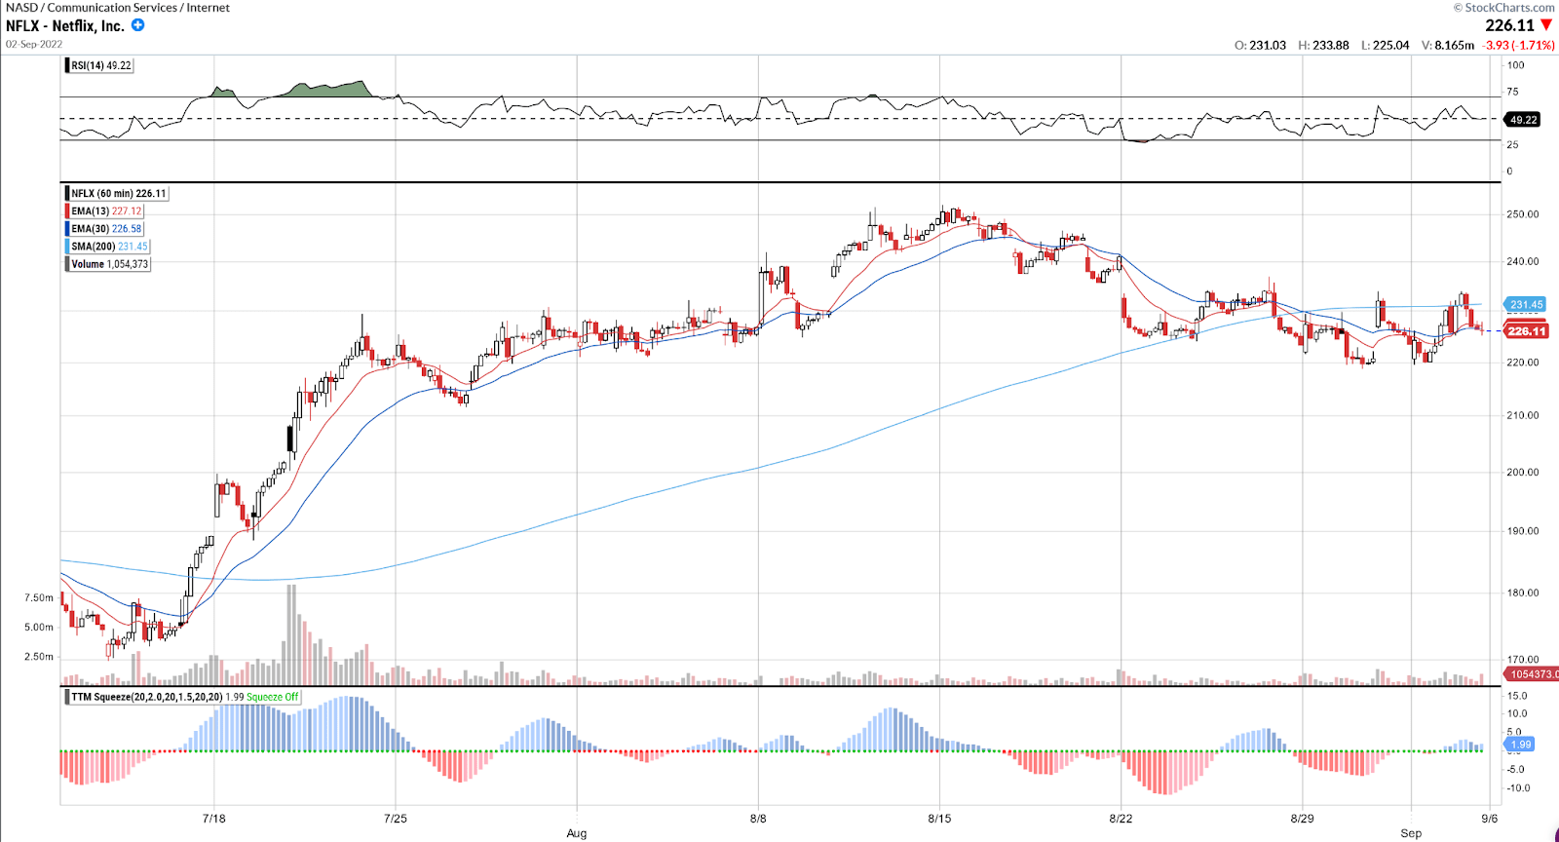Click the 200.00 price axis label
The image size is (1559, 842).
coord(1523,473)
